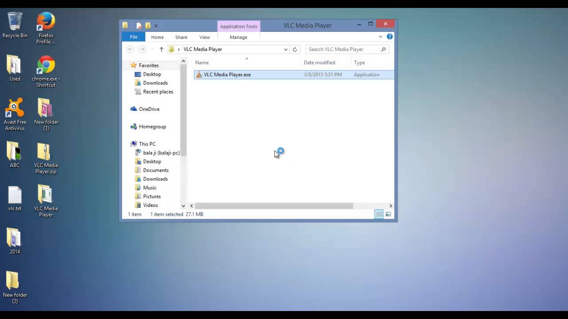Open the address bar previous locations dropdown
Viewport: 568px width, 319px height.
click(x=285, y=49)
